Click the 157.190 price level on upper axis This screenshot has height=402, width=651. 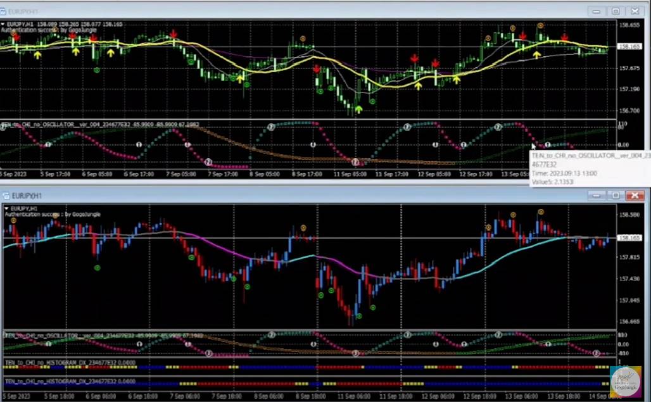click(x=629, y=89)
